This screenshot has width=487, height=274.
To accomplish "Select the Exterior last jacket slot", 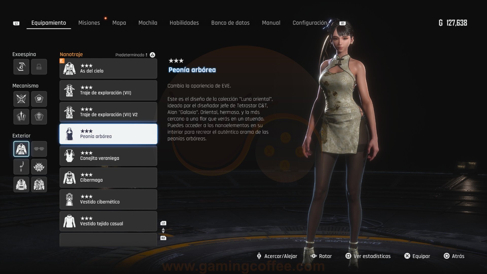I will coord(39,184).
